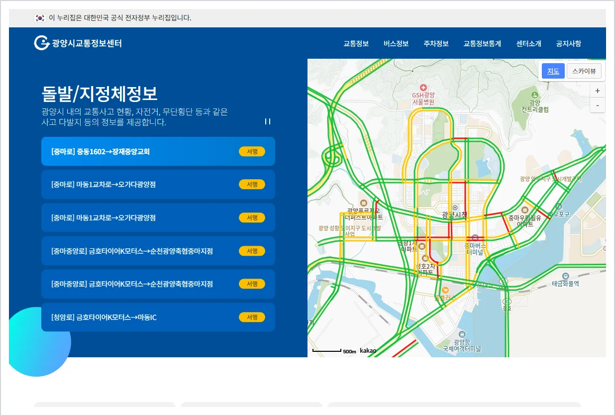Click 서행 badge on 마동IC row
This screenshot has height=416, width=615.
pos(252,317)
